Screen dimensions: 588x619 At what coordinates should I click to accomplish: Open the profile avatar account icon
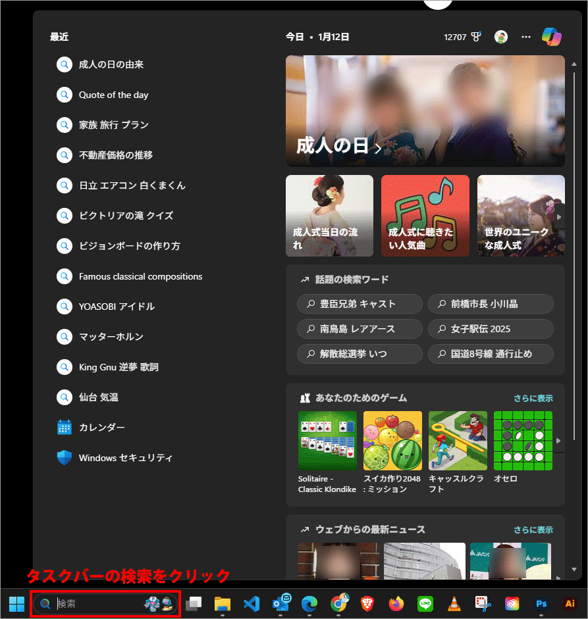pyautogui.click(x=501, y=37)
